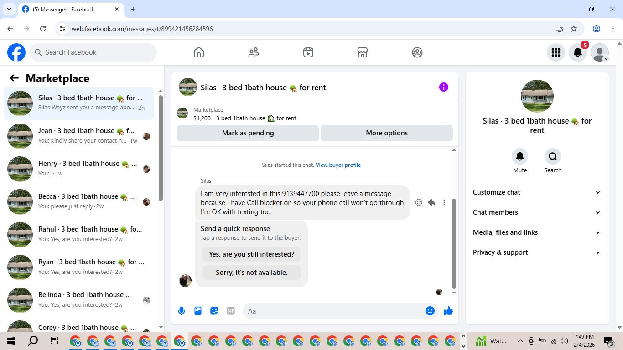The width and height of the screenshot is (623, 350).
Task: Mute the conversation bell icon
Action: [x=520, y=156]
